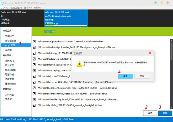Toggle the Microsoft.HEIFImageExtension checkbox
Screen dimensions: 173x122
[34, 65]
